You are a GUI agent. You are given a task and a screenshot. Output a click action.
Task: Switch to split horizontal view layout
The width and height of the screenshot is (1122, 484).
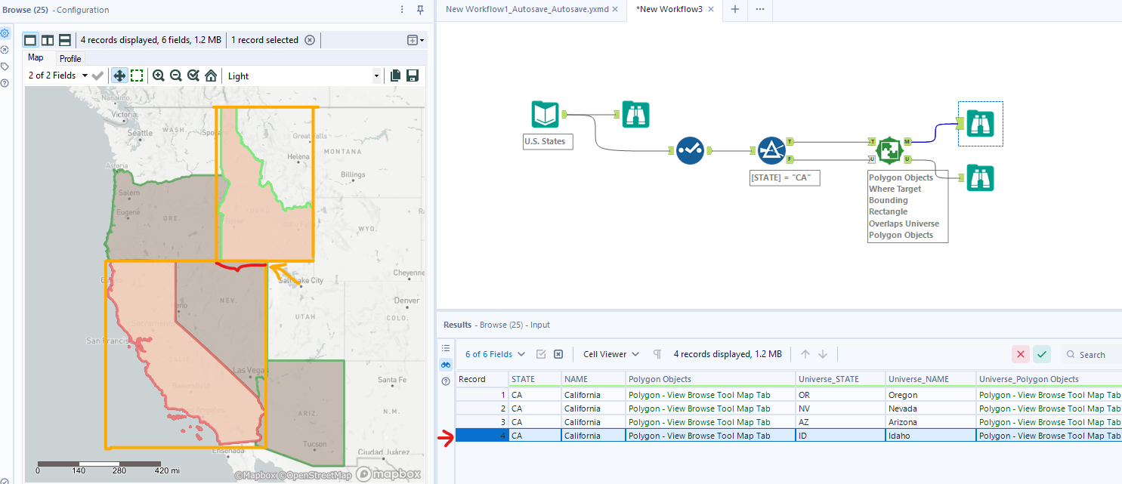click(x=65, y=40)
